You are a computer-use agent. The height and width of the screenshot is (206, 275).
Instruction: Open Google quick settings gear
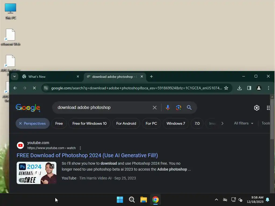(257, 108)
